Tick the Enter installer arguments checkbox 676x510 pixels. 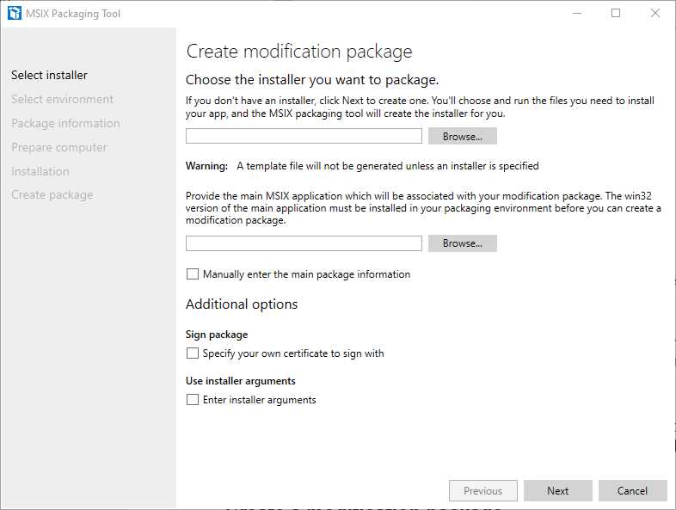click(x=193, y=400)
